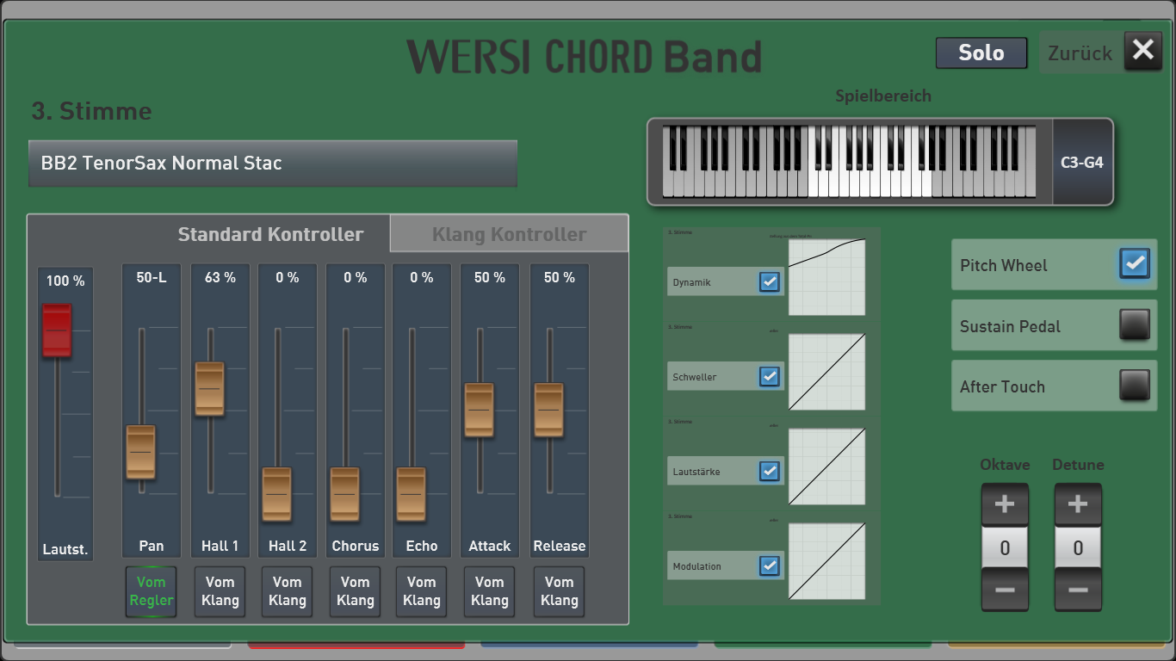The width and height of the screenshot is (1176, 661).
Task: Open the BB2 TenorSax sound selector
Action: (x=273, y=164)
